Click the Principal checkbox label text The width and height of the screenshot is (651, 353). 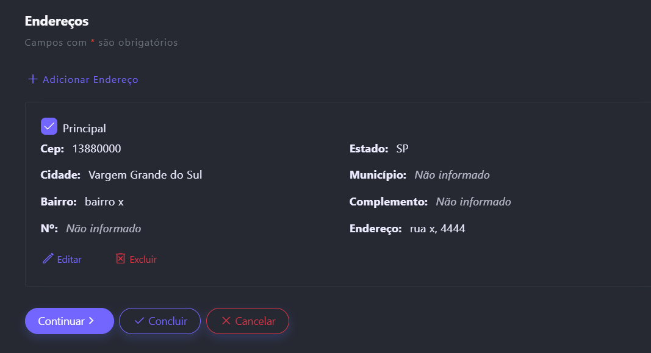[84, 129]
